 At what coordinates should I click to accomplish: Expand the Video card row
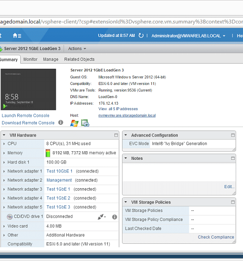tap(4, 226)
